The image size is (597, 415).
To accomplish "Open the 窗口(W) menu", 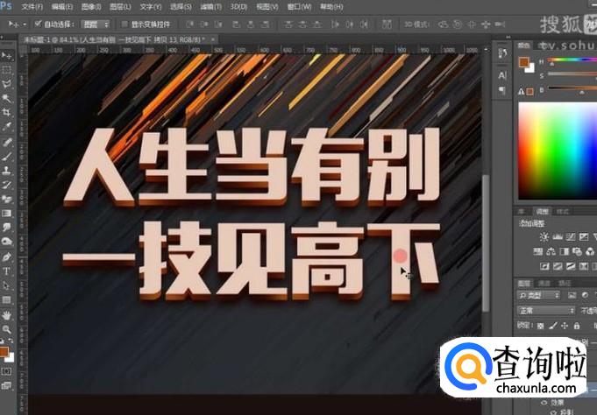I will click(x=299, y=7).
